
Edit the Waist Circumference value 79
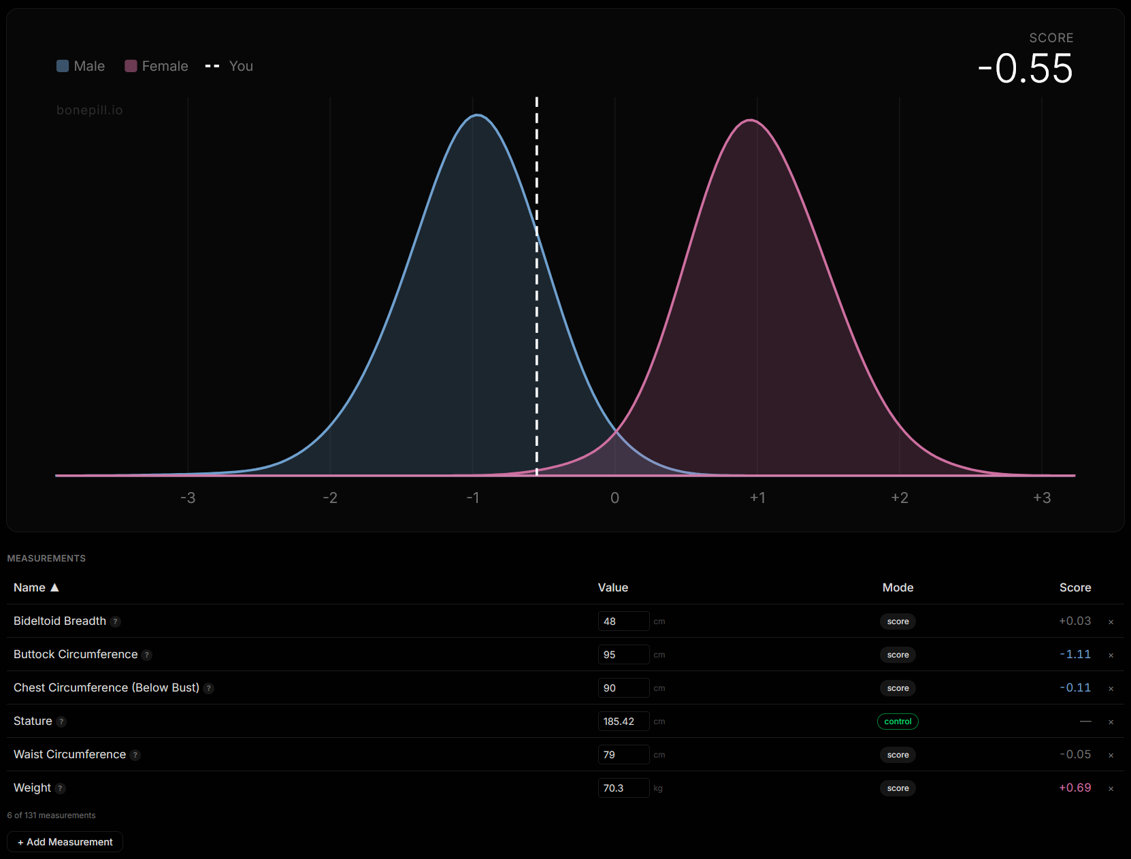tap(623, 755)
